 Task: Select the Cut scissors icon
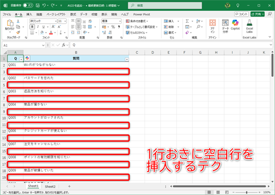[x=18, y=21]
